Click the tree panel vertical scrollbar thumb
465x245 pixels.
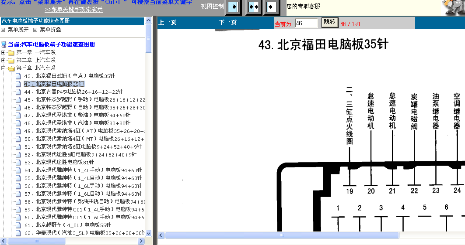149,38
